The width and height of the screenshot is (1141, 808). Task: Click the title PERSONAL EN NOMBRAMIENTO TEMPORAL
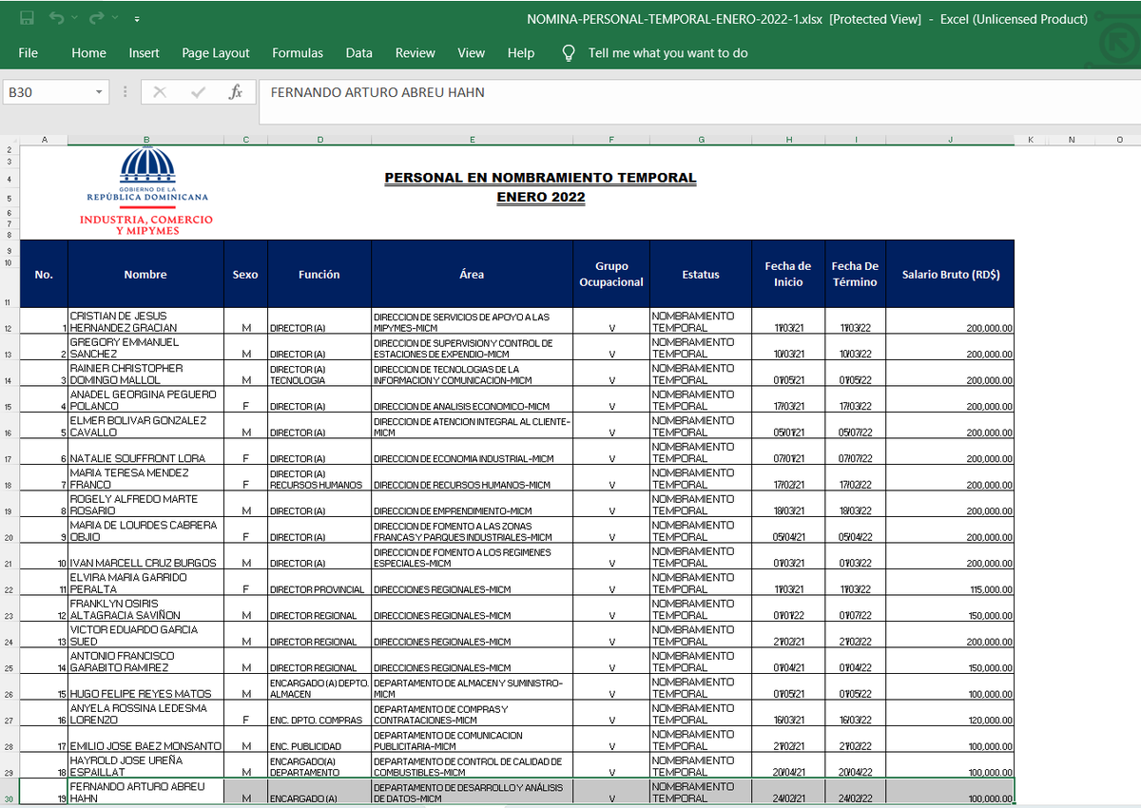[x=540, y=178]
